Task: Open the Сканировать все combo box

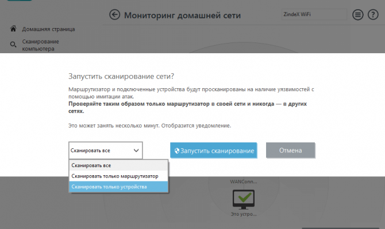Action: (x=106, y=151)
